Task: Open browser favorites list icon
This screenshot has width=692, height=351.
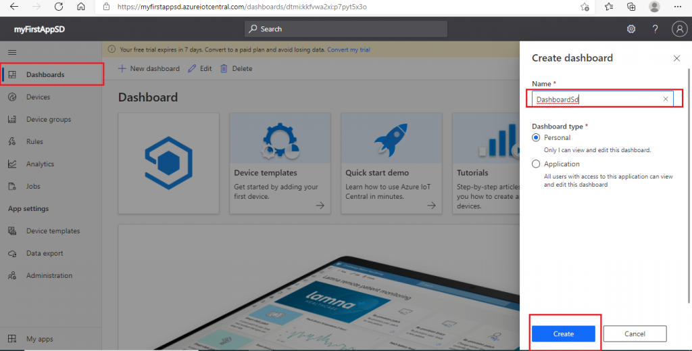Action: (609, 7)
